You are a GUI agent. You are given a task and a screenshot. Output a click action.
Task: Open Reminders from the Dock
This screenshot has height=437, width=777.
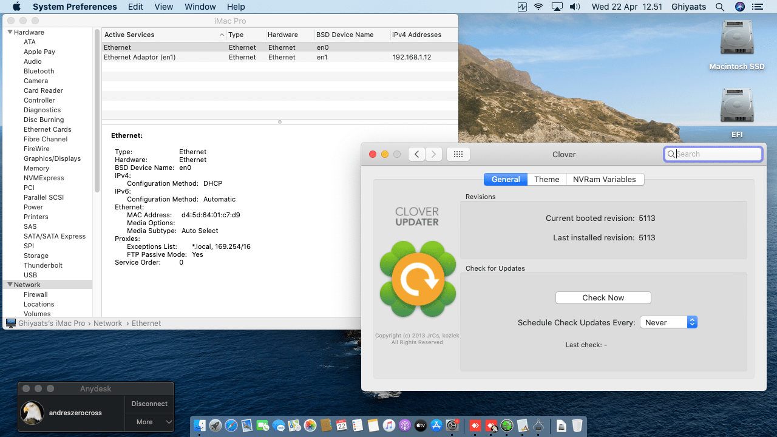tap(358, 426)
